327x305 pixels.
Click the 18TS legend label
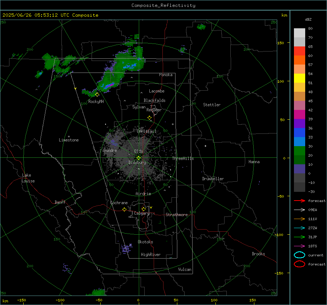click(312, 246)
